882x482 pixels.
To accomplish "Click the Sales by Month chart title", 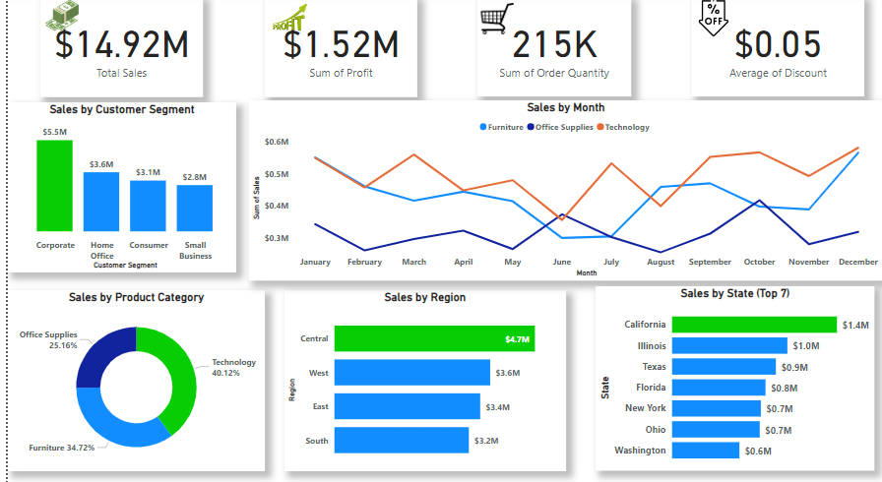I will tap(565, 108).
